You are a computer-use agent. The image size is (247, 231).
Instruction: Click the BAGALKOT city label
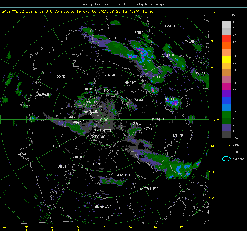[x=110, y=75]
